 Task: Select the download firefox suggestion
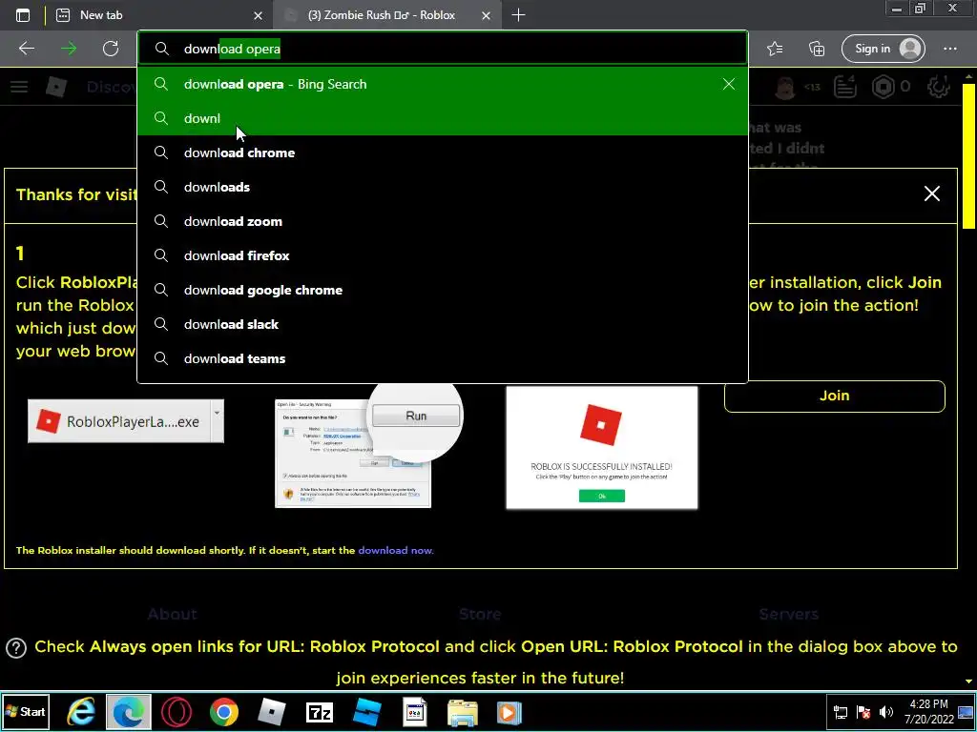443,255
